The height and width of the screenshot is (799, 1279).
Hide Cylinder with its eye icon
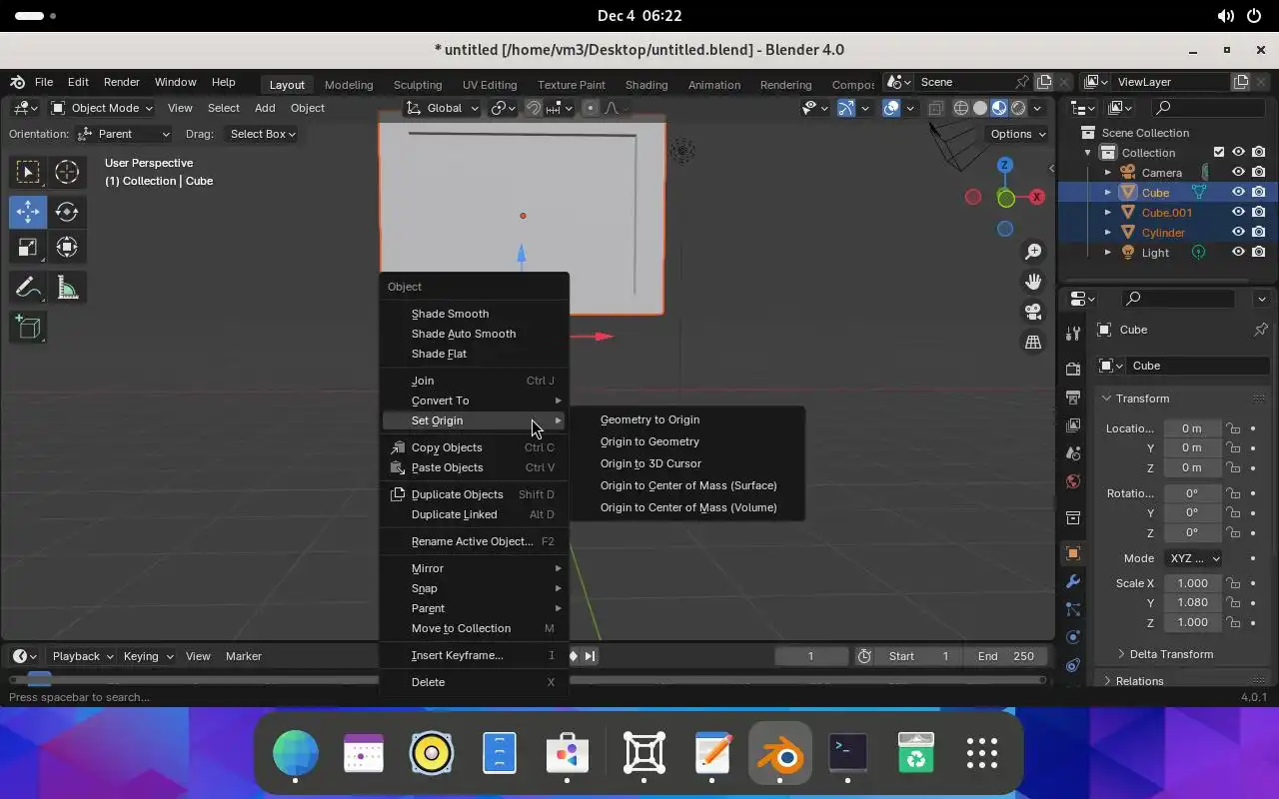pyautogui.click(x=1238, y=232)
